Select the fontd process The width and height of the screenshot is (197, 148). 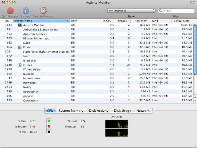point(96,56)
